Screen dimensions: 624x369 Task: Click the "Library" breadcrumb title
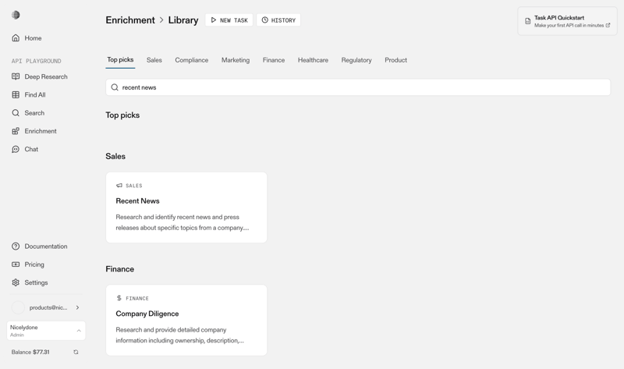(x=183, y=20)
